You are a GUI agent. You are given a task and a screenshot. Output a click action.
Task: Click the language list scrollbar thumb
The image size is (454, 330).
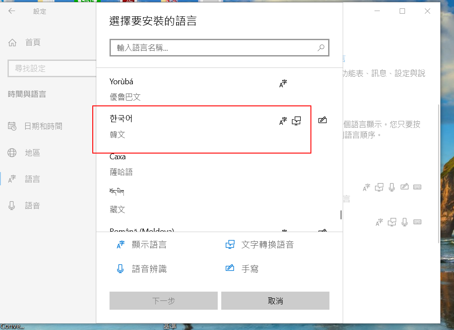pyautogui.click(x=340, y=215)
